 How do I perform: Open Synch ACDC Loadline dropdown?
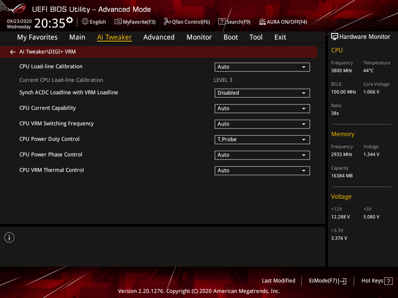(x=262, y=93)
